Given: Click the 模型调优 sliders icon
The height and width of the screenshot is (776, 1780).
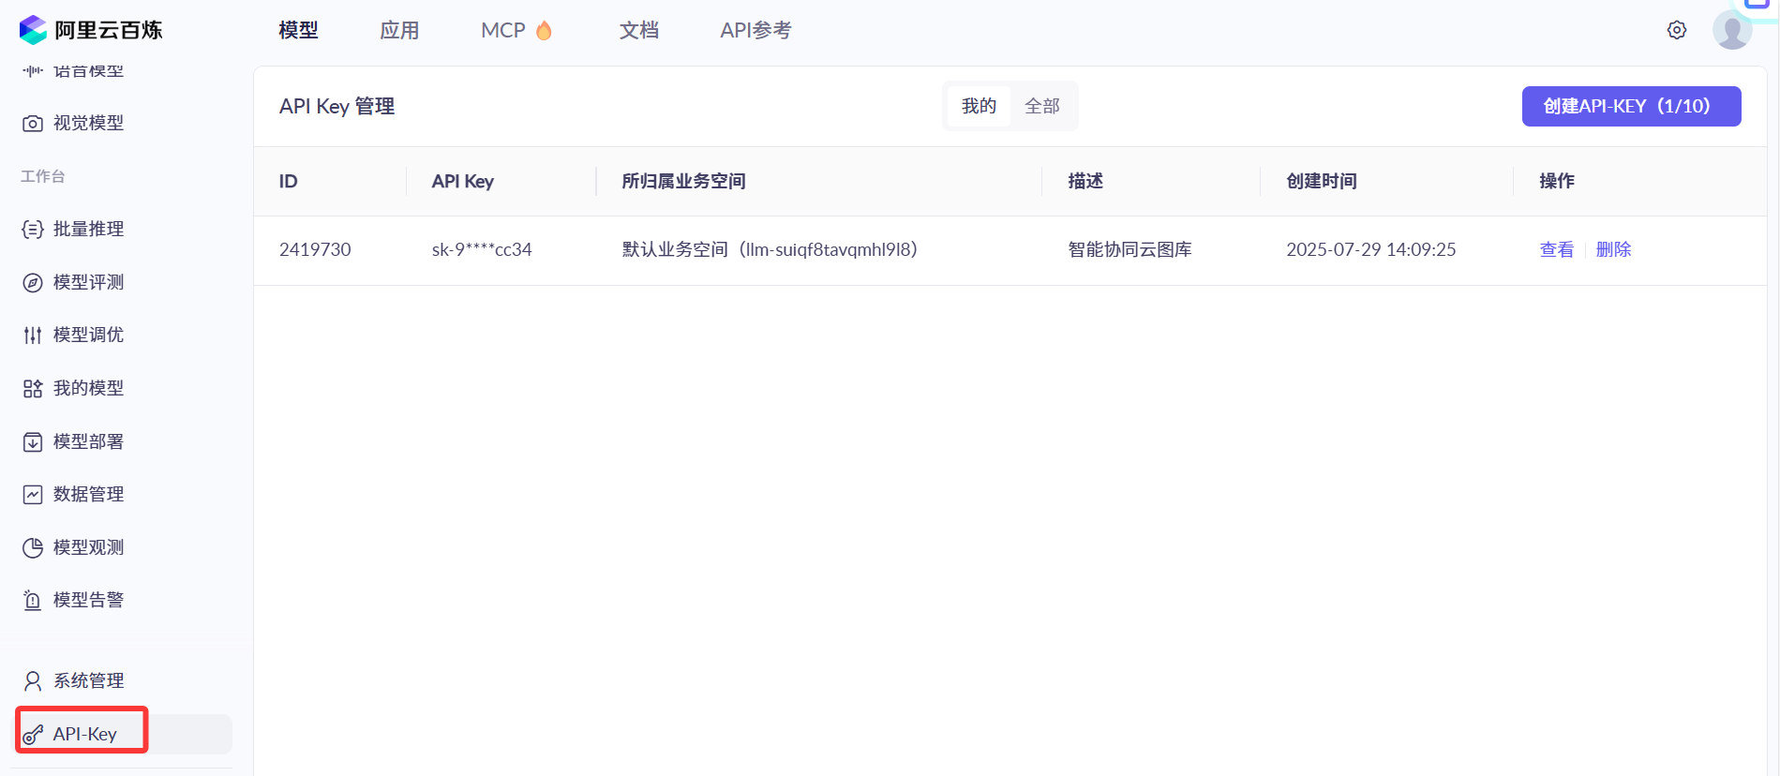Looking at the screenshot, I should [x=33, y=336].
